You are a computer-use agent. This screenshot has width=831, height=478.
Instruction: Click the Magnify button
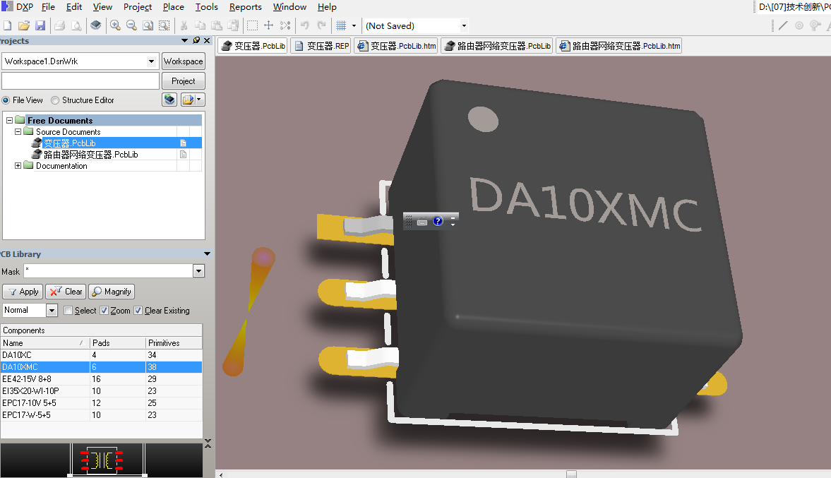(112, 292)
